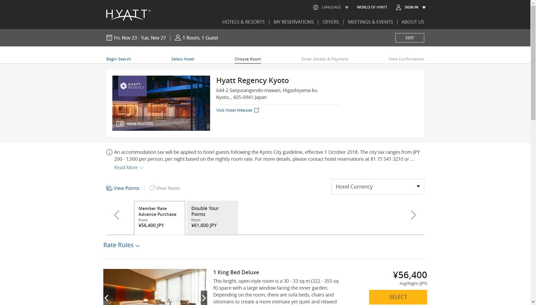Click View Rates link
Image resolution: width=536 pixels, height=305 pixels.
point(168,188)
